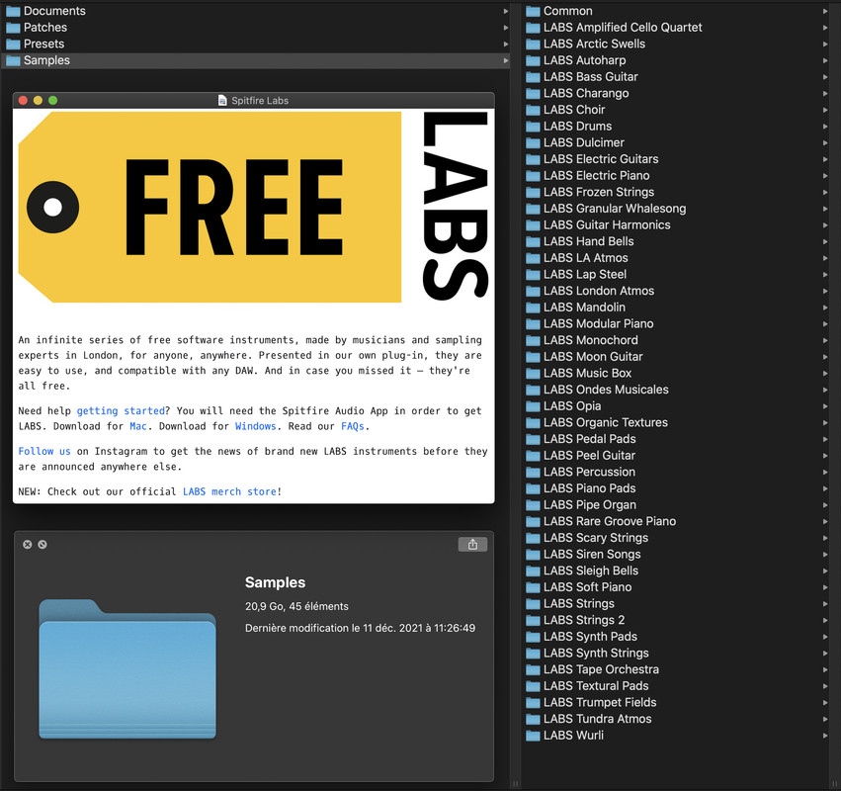Open the 'LABS merch store' link
841x791 pixels.
229,491
